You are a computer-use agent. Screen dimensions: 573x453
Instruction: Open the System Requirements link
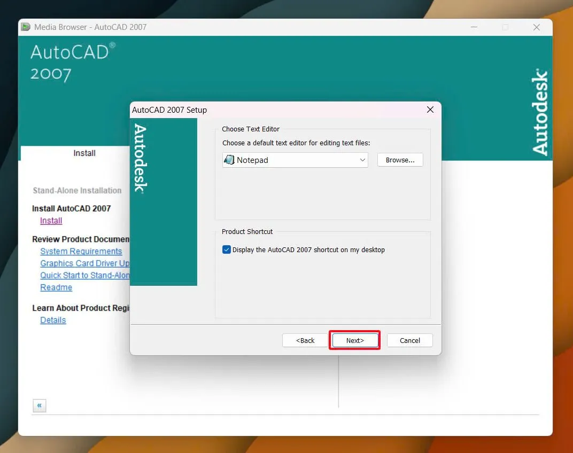tap(81, 251)
